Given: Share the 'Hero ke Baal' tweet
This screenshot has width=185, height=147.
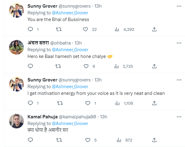Looking at the screenshot, I should [x=154, y=66].
